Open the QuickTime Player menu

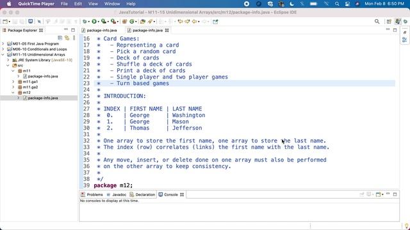(x=36, y=4)
